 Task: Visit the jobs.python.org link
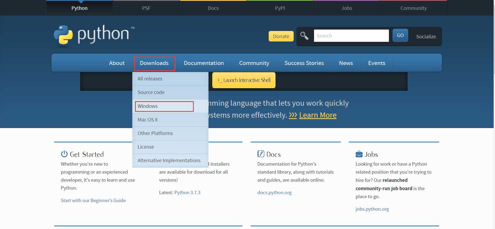click(x=372, y=209)
